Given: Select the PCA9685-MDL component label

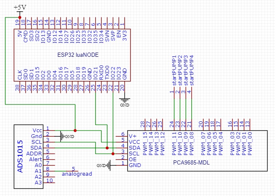Looking at the screenshot, I should 191,162.
